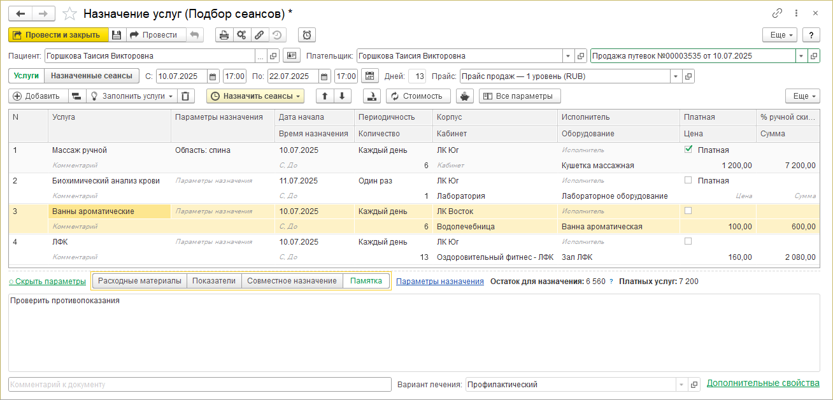Click the print icon in toolbar
833x400 pixels.
tap(224, 35)
